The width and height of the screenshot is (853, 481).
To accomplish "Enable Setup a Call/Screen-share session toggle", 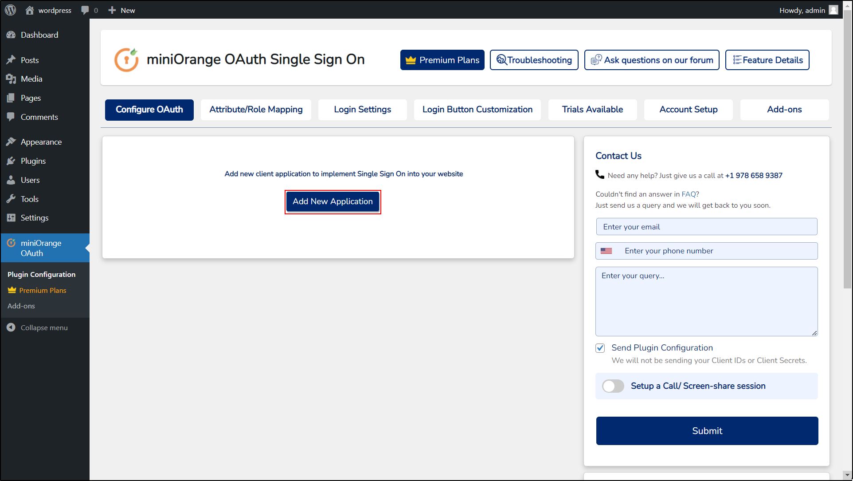I will [613, 386].
